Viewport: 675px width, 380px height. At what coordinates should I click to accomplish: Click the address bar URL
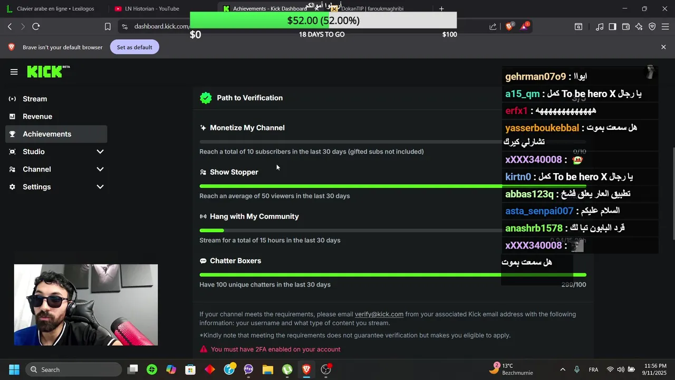pyautogui.click(x=161, y=26)
